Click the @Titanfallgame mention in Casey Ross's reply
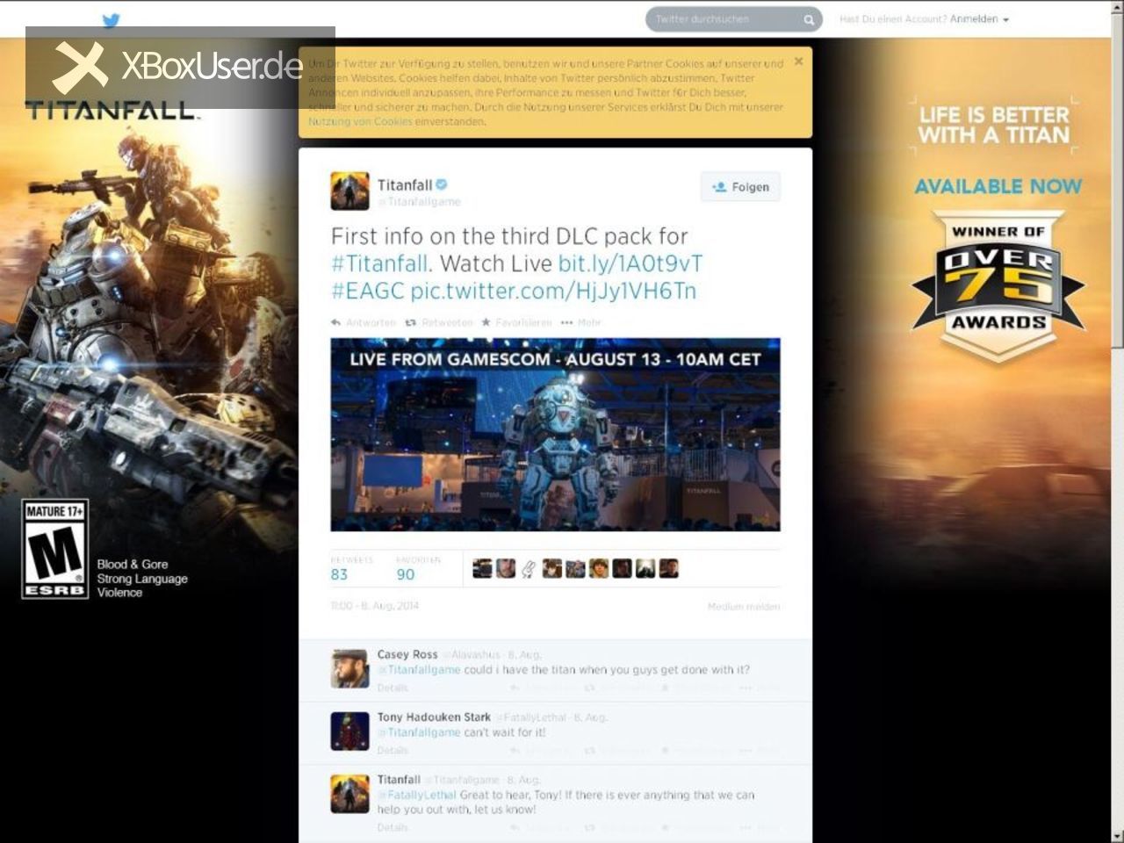 (x=420, y=669)
